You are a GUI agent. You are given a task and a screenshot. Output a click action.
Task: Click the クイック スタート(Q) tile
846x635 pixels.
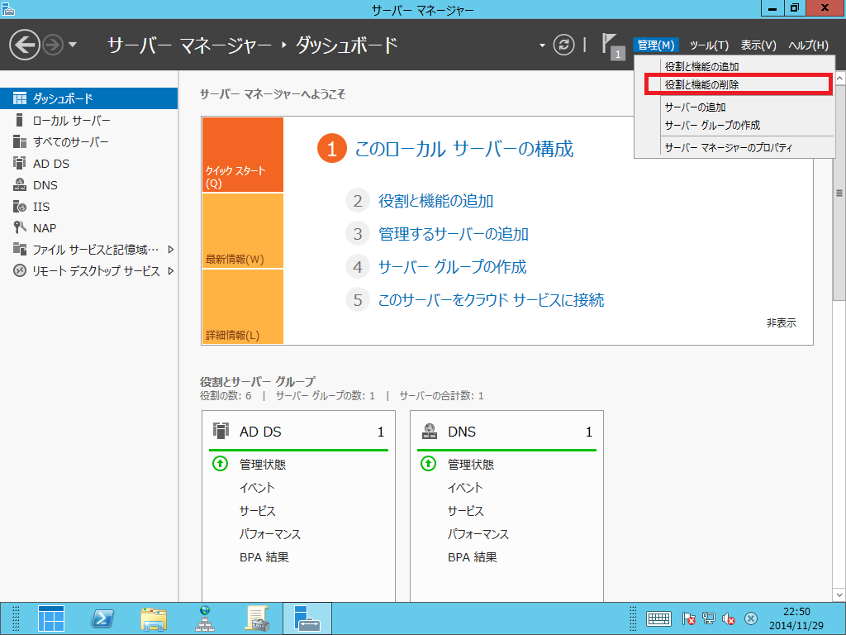coord(243,155)
